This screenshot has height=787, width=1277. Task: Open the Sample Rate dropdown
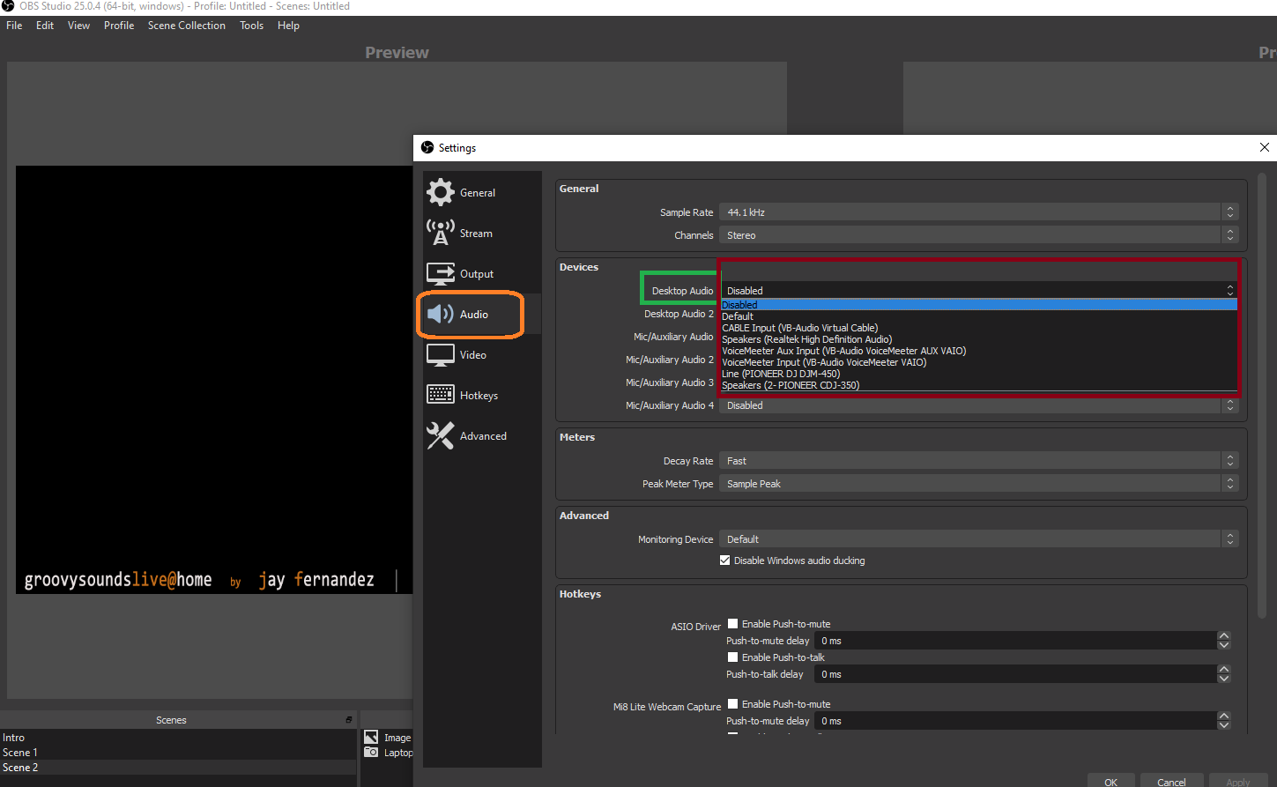tap(978, 212)
